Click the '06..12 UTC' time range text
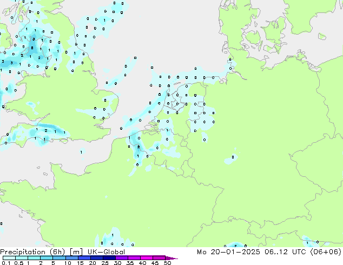The image size is (343, 265). [287, 252]
